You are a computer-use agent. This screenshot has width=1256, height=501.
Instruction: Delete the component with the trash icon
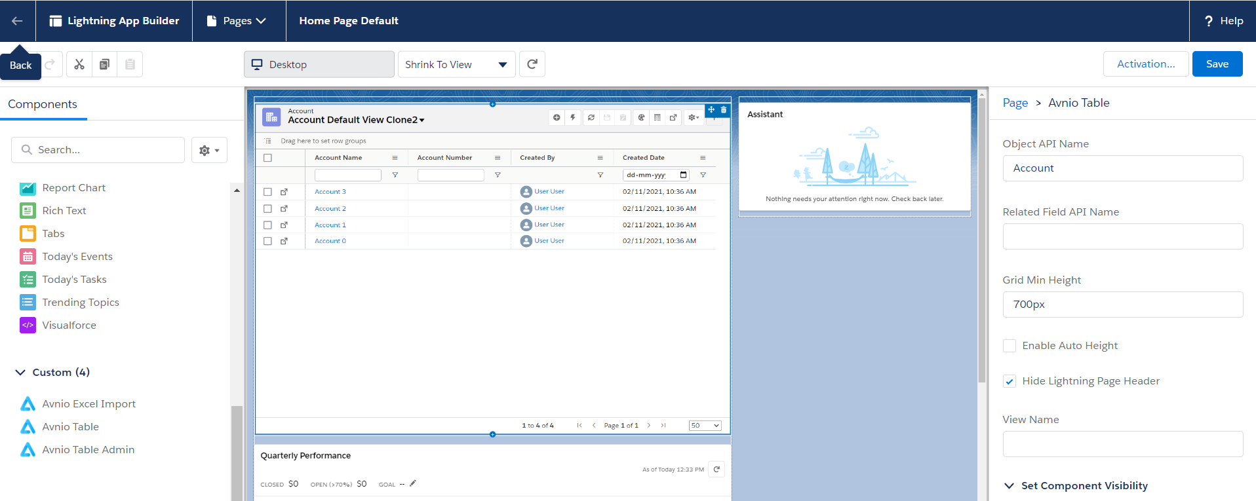[724, 110]
